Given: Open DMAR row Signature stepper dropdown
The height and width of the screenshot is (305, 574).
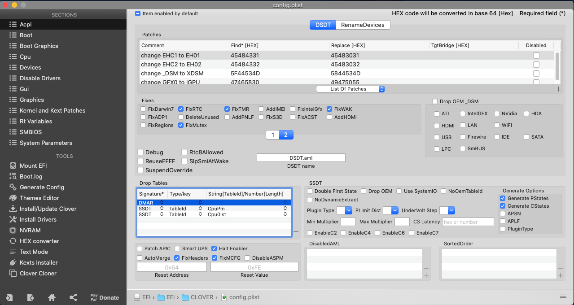Looking at the screenshot, I should 162,203.
